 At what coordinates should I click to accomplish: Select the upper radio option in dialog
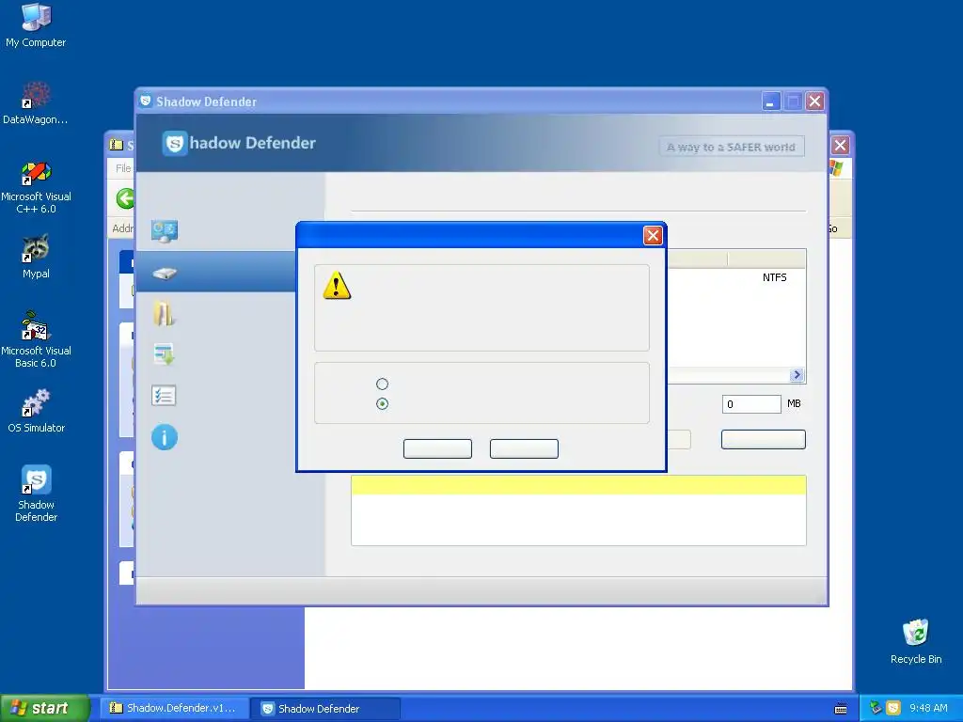[382, 384]
